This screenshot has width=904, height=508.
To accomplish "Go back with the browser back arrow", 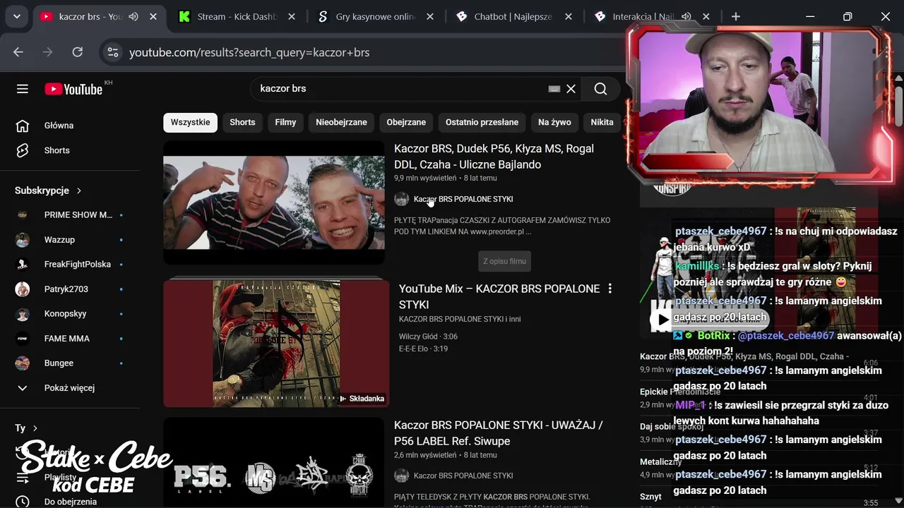I will coord(18,52).
